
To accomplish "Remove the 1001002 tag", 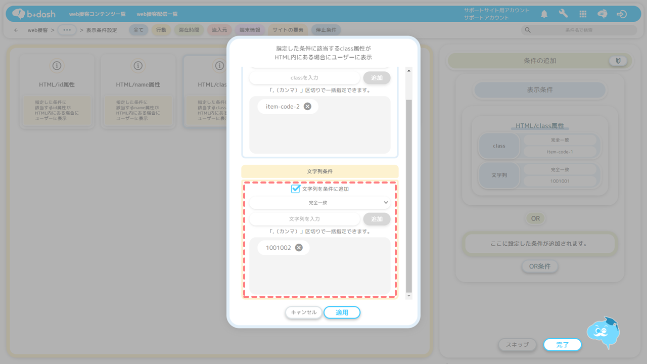I will (299, 248).
